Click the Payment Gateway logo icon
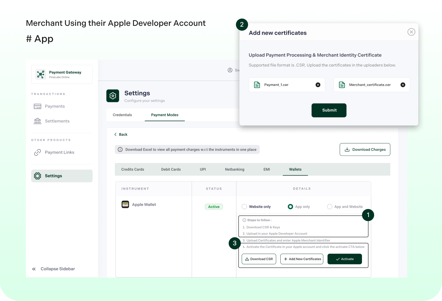This screenshot has height=301, width=442. pos(40,74)
